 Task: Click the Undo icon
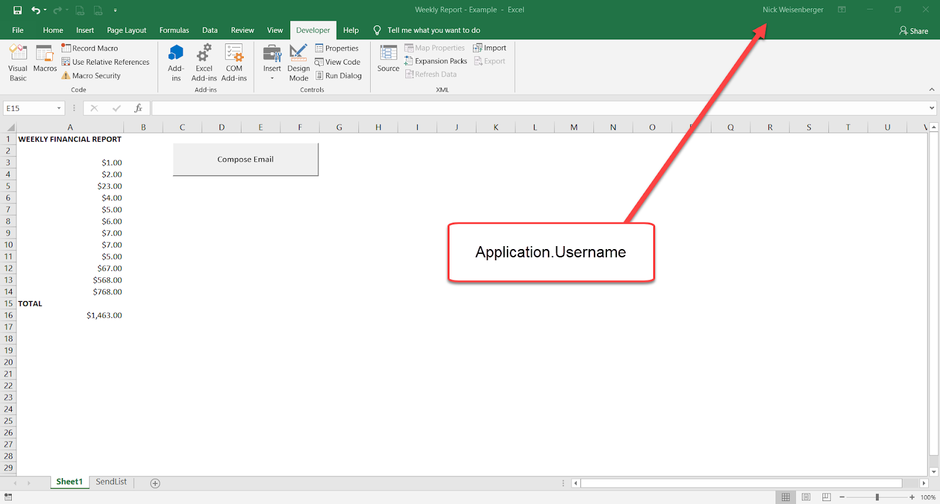click(35, 10)
